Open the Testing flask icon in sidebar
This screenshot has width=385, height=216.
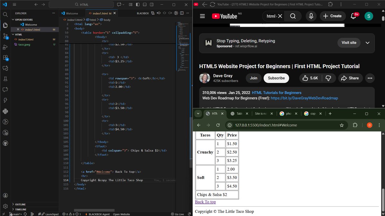click(x=5, y=79)
